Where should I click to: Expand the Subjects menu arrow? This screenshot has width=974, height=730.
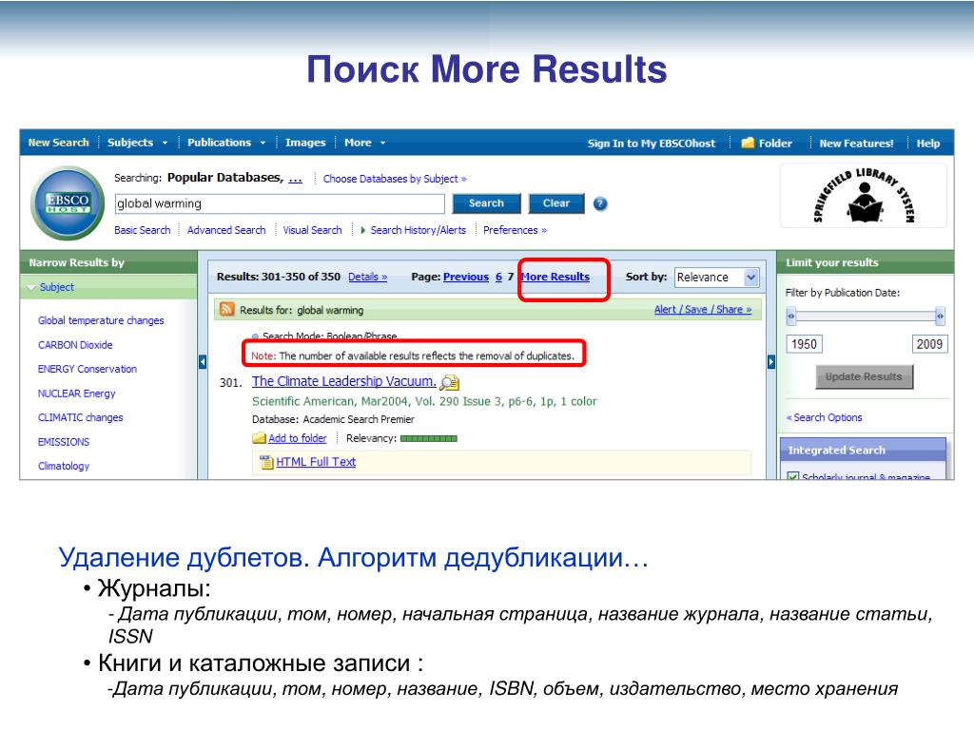[x=165, y=143]
